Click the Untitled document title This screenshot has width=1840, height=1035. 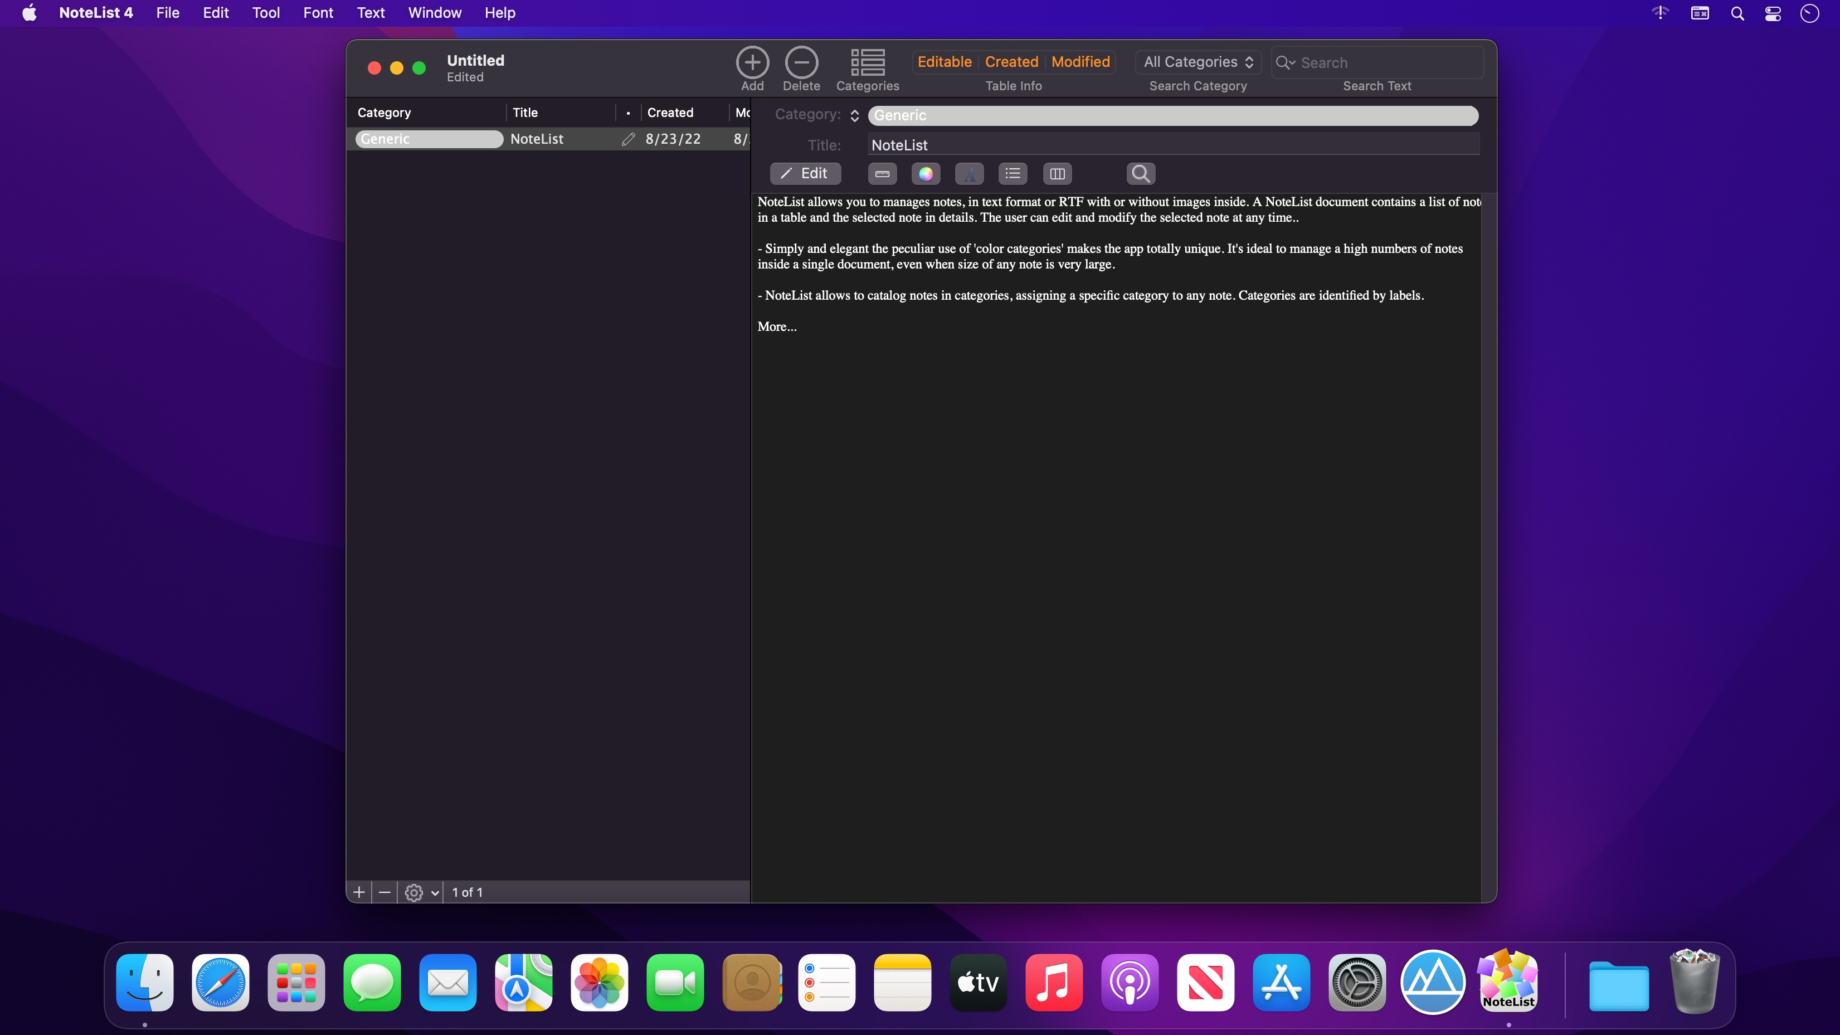click(476, 61)
